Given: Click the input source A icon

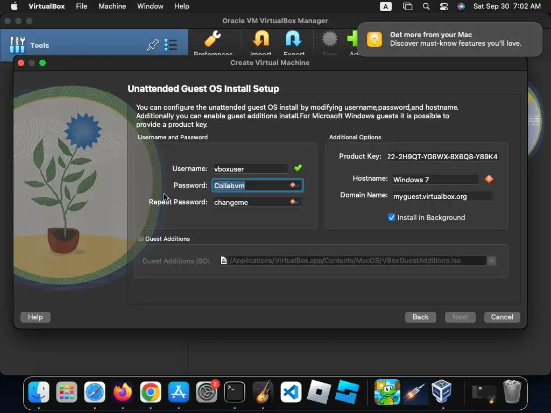Looking at the screenshot, I should coord(385,6).
